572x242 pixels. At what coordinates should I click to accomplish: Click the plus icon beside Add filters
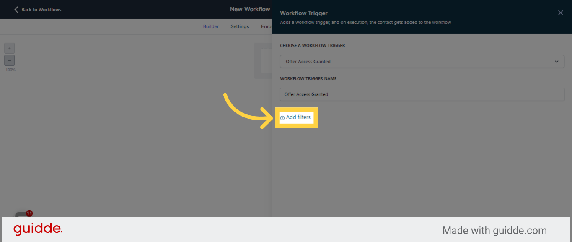[x=282, y=118]
